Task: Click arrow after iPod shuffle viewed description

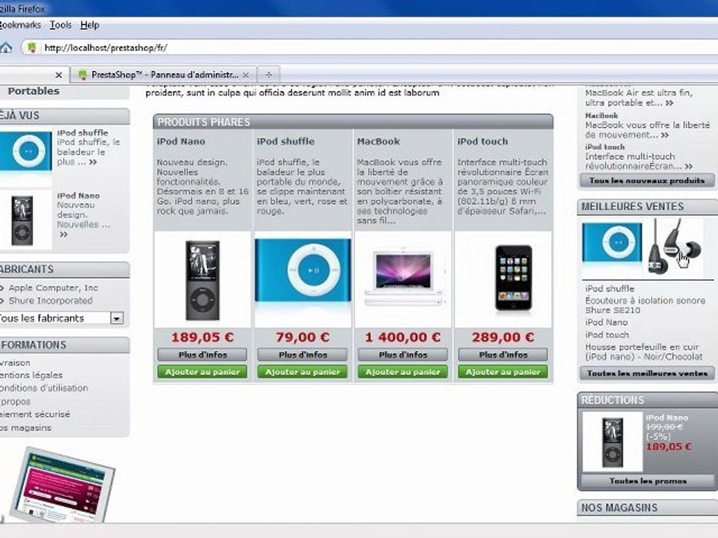Action: tap(93, 162)
